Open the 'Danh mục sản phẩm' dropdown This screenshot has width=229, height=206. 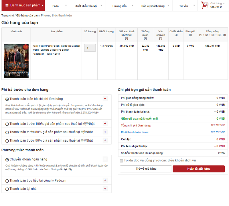tap(23, 5)
